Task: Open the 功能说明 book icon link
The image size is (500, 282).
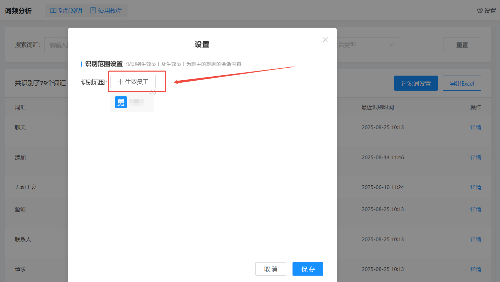Action: click(x=53, y=11)
